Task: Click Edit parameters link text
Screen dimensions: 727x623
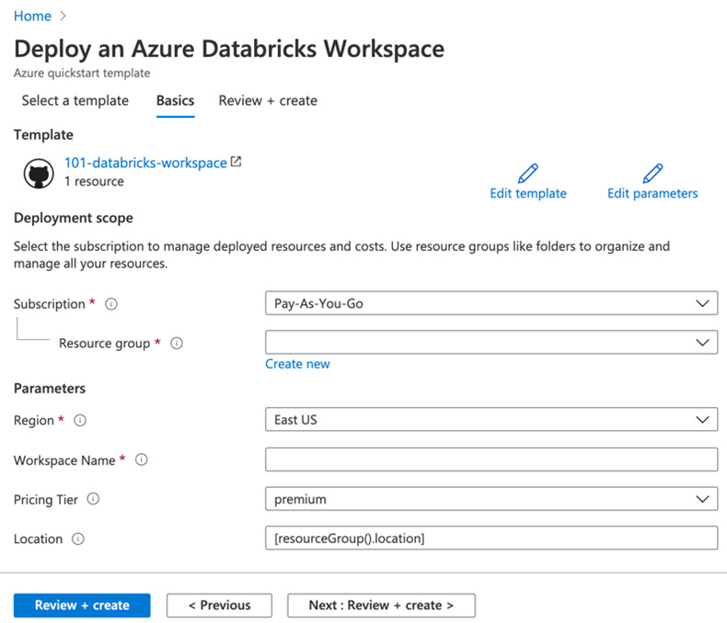Action: coord(652,193)
